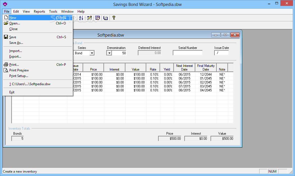
Task: Click the Savings Bond Wizard title bar icon
Action: tap(5, 4)
